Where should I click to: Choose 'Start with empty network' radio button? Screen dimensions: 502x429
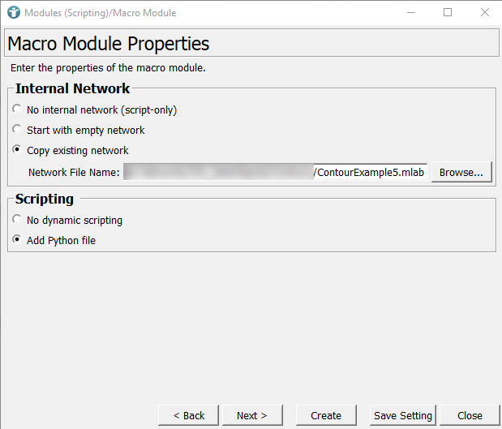tap(17, 130)
